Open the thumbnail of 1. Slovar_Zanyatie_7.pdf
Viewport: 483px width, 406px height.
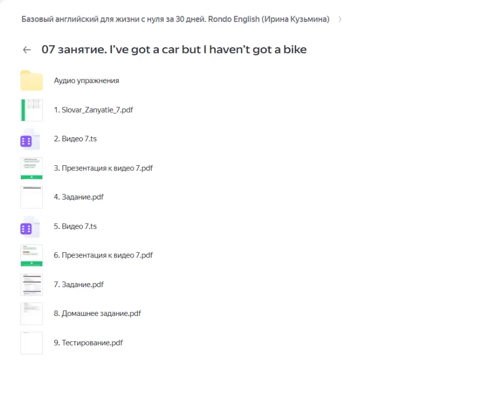32,110
